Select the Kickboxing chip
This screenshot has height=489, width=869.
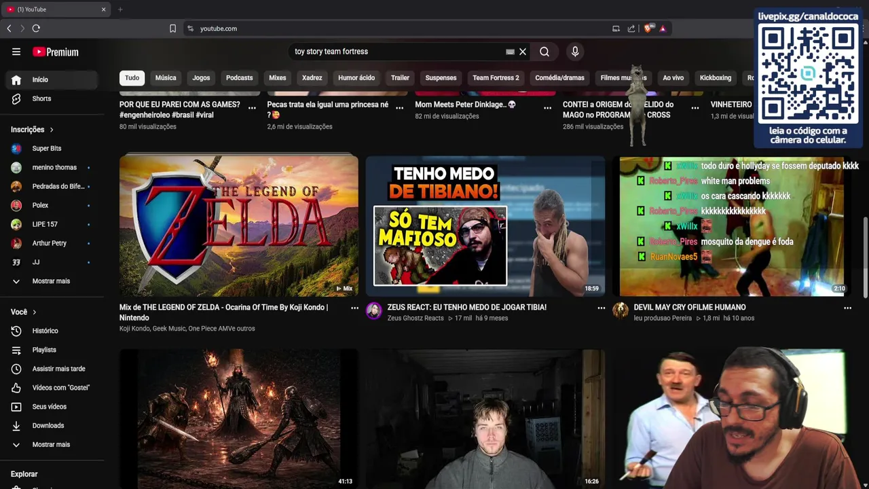(716, 77)
